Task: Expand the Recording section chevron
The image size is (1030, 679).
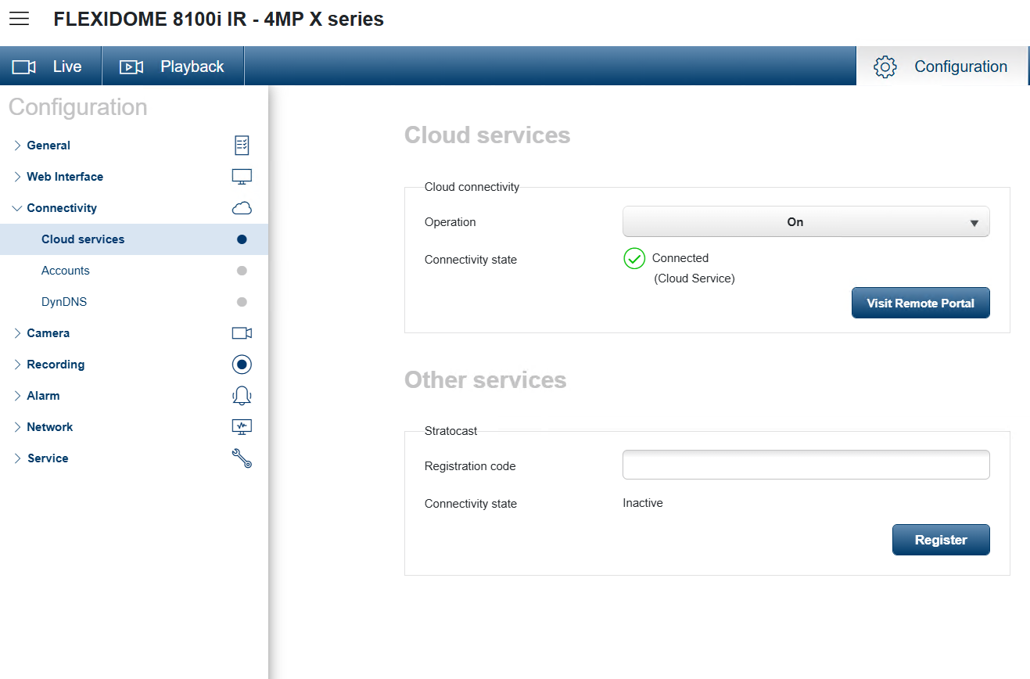Action: (x=17, y=365)
